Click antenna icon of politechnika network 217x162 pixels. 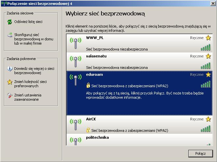click(75, 141)
